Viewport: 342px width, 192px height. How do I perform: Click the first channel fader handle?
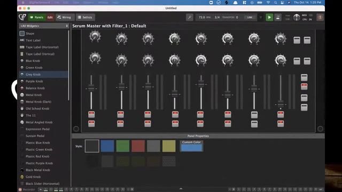click(91, 88)
